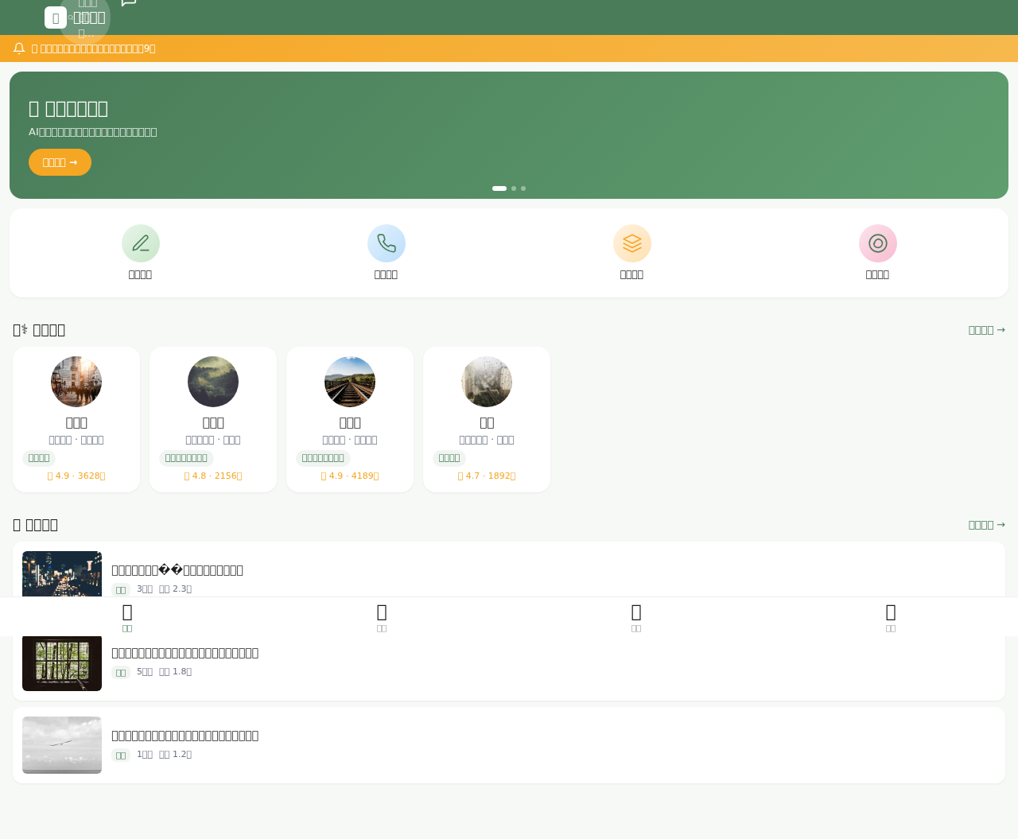Image resolution: width=1018 pixels, height=839 pixels.
Task: Switch to the fourth bottom navigation tab
Action: tap(891, 617)
